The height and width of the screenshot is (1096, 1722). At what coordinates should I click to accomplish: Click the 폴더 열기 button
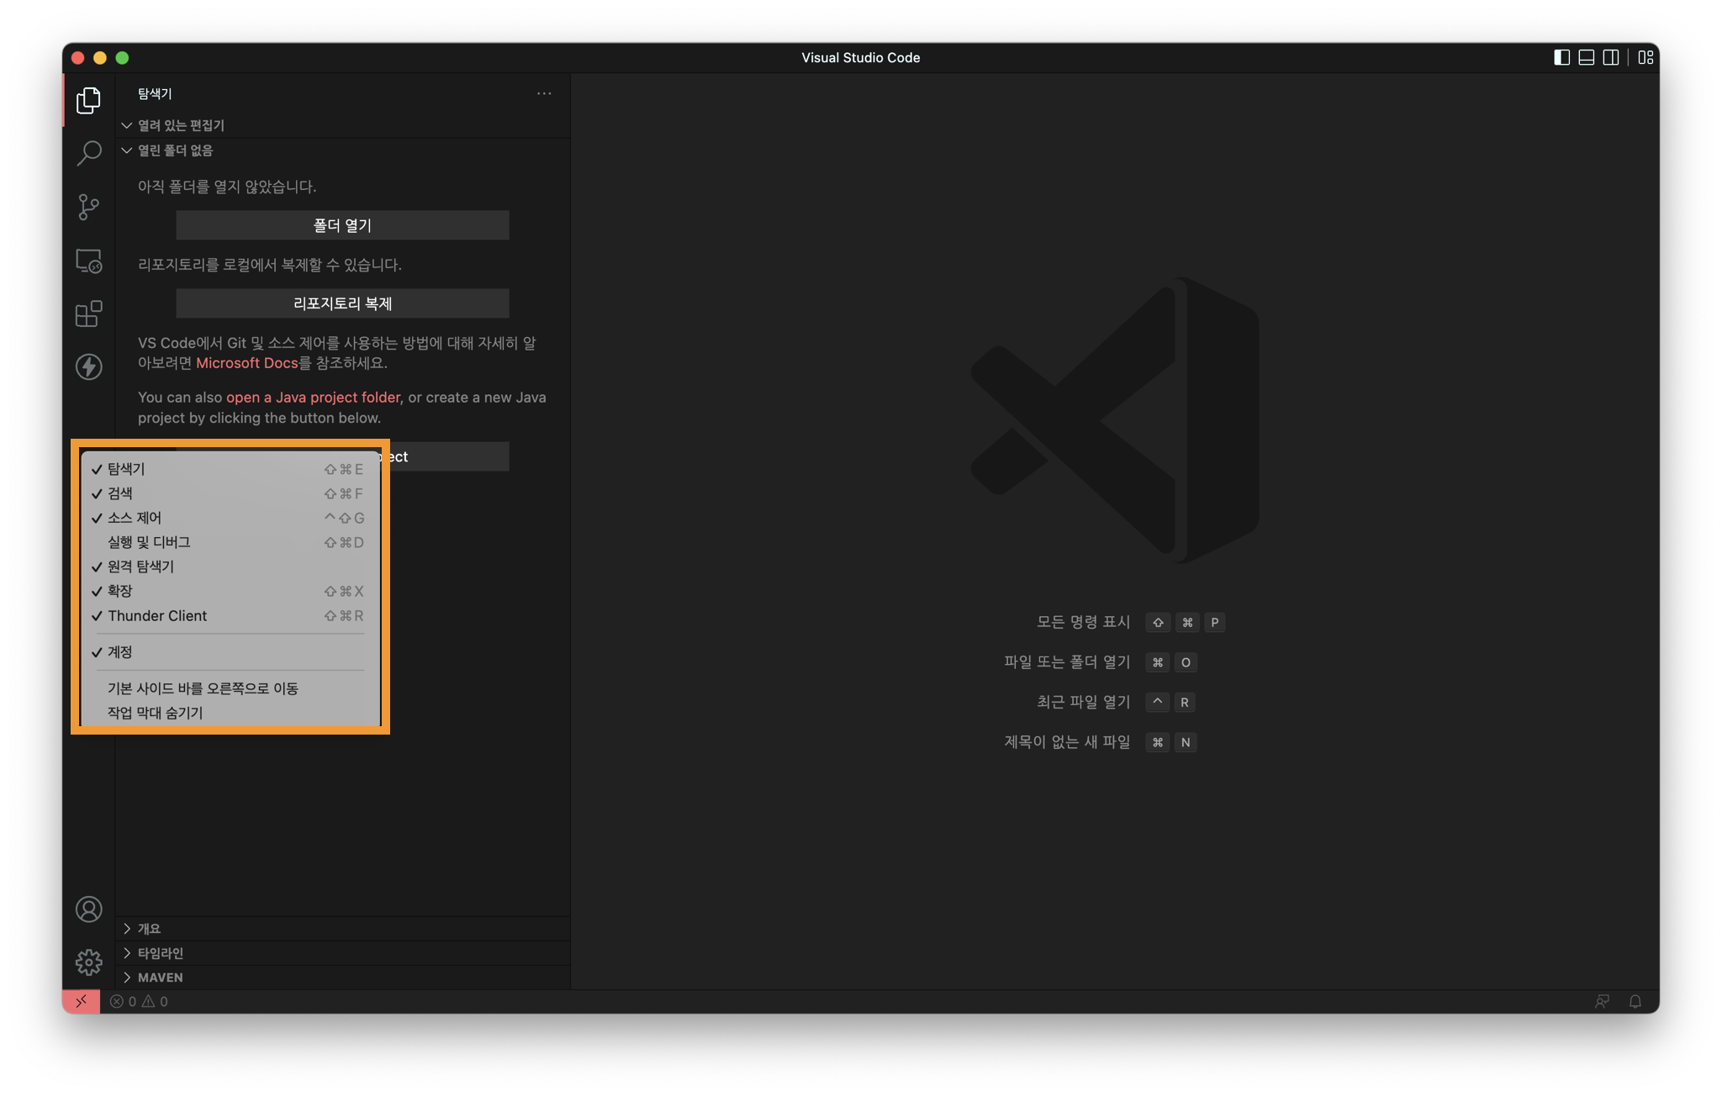(x=342, y=225)
